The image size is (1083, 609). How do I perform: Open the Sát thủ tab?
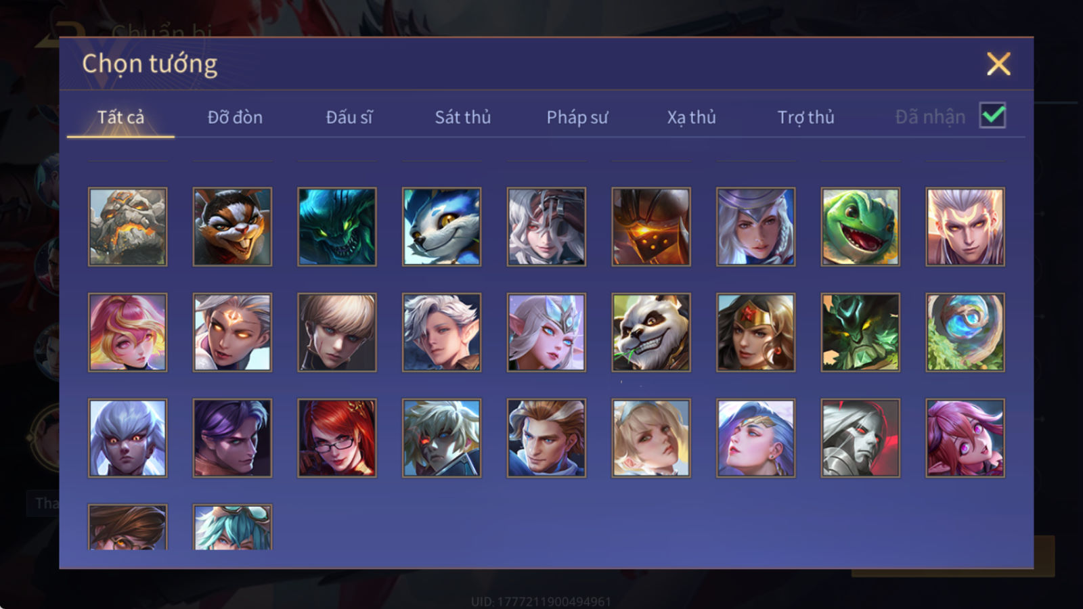pos(462,117)
